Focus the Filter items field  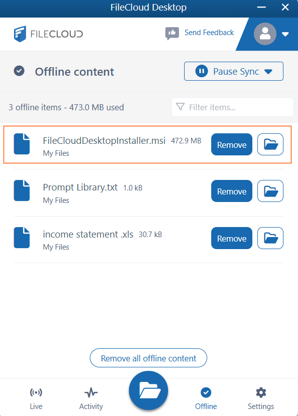click(232, 107)
